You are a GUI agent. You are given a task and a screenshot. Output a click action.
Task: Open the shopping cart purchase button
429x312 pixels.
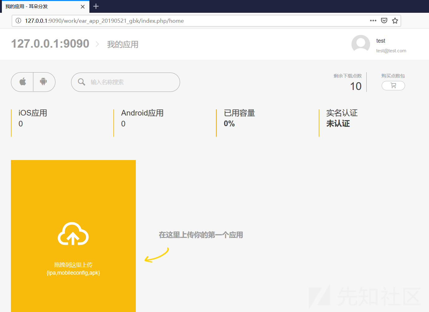point(393,86)
